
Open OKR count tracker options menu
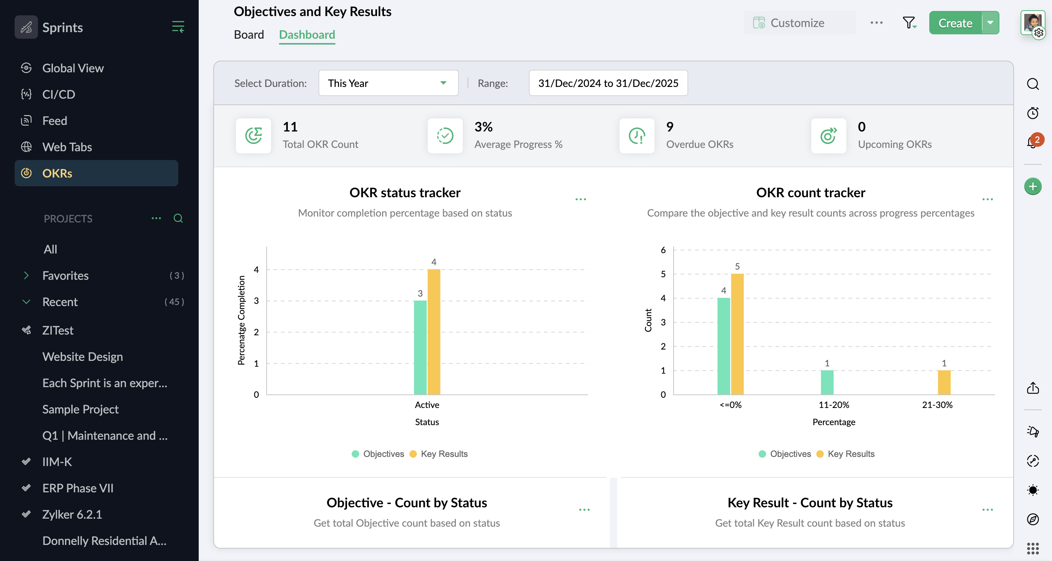987,199
